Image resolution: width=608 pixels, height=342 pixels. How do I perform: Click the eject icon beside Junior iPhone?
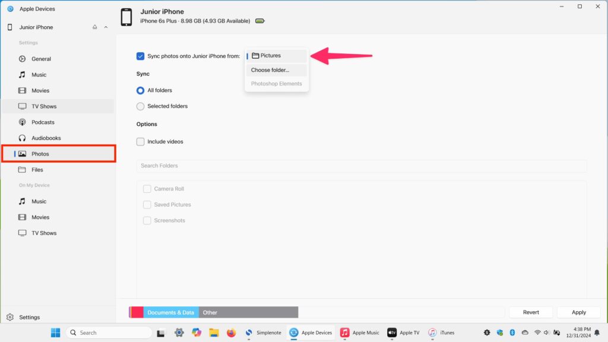point(94,27)
